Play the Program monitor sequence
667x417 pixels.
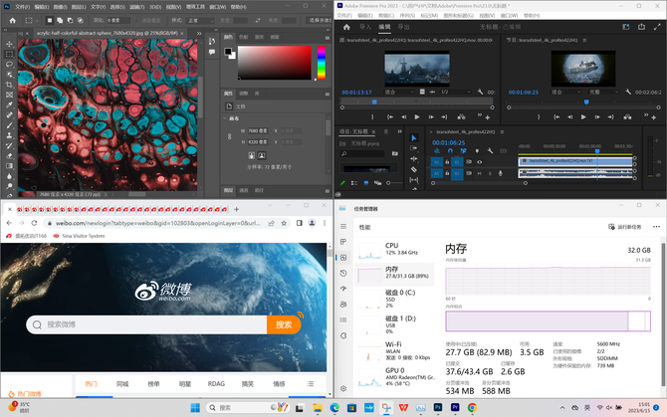point(583,116)
